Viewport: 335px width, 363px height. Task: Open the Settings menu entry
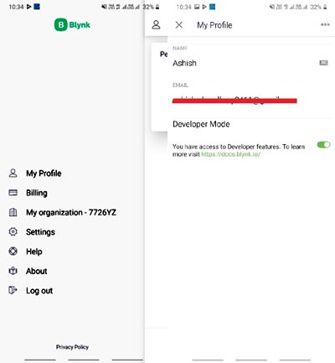[40, 232]
